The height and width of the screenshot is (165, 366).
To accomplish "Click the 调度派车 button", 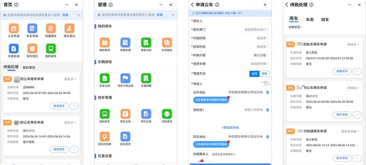I will [342, 71].
